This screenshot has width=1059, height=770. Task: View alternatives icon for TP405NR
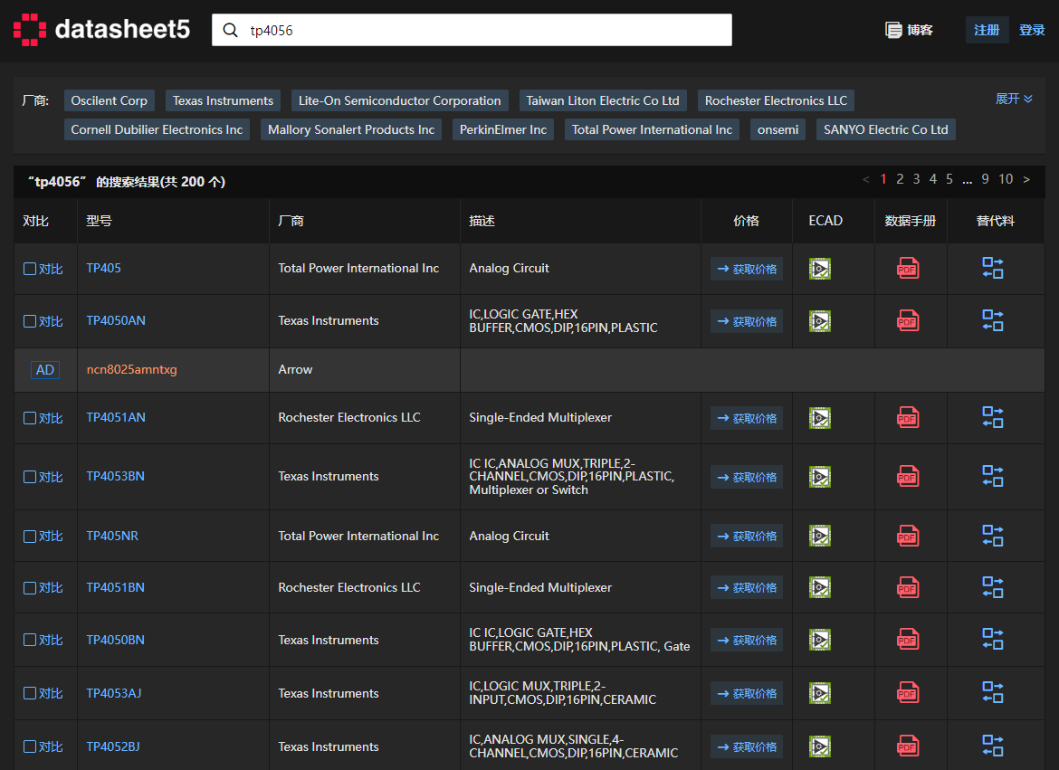pos(992,536)
